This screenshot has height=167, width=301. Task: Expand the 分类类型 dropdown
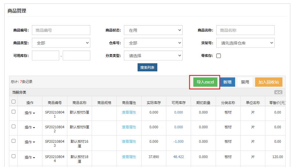coord(153,55)
